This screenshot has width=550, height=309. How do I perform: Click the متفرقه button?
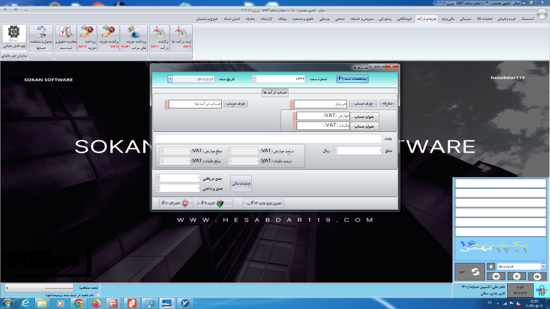click(387, 104)
